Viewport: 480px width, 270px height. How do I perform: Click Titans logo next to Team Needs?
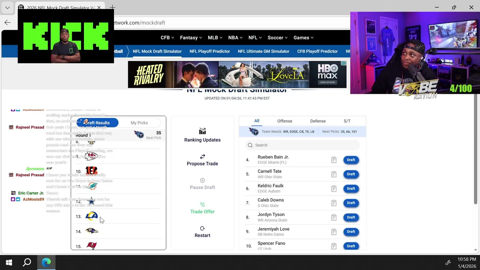click(253, 132)
